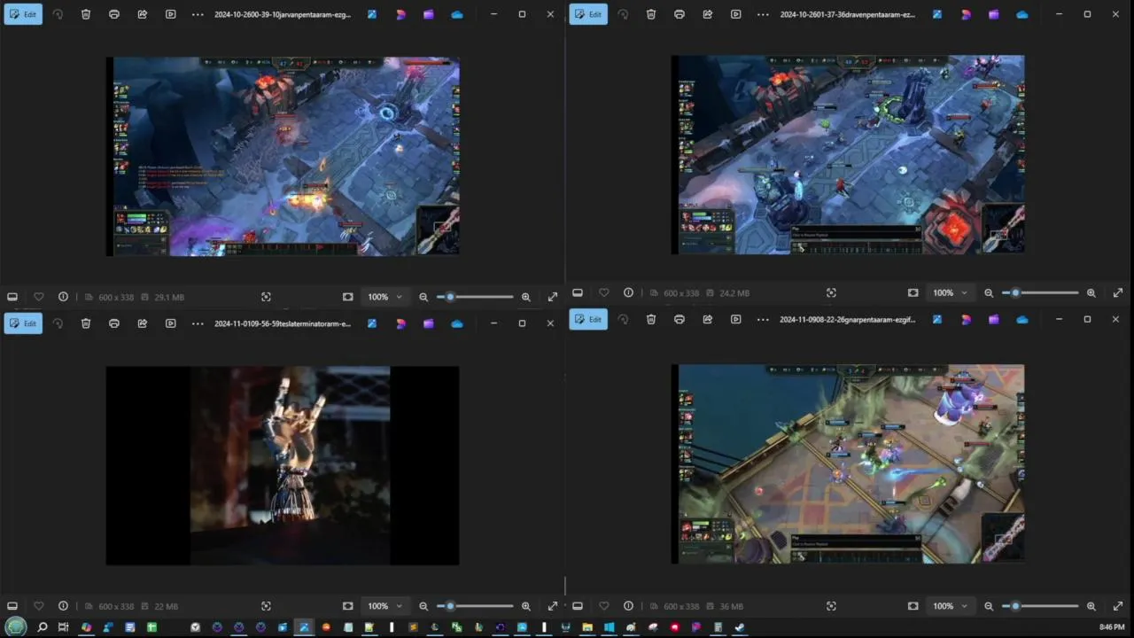Fit dravenpenta image to window
1134x638 pixels.
click(x=913, y=292)
